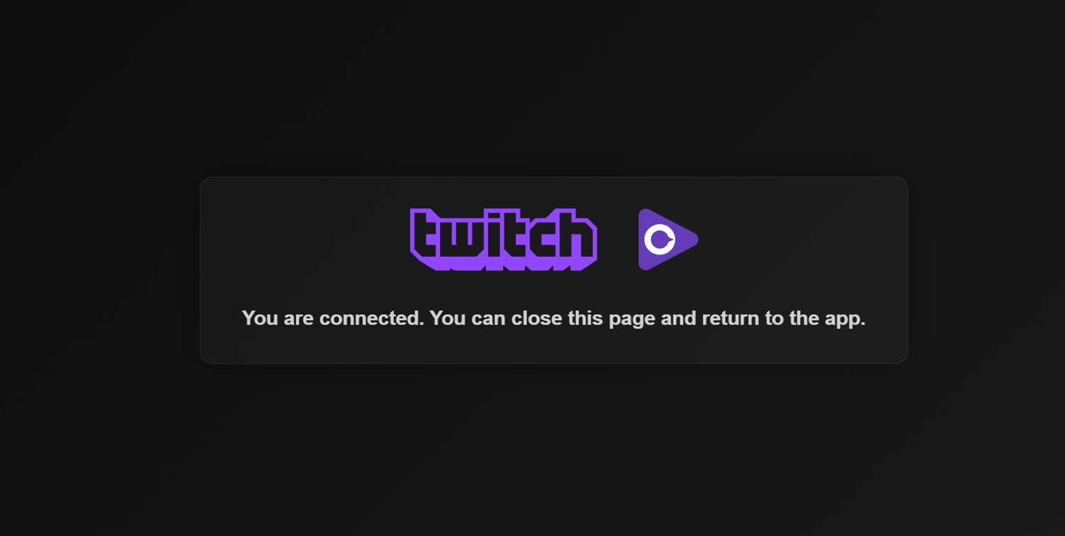Click the word "to" in the message

coord(773,318)
